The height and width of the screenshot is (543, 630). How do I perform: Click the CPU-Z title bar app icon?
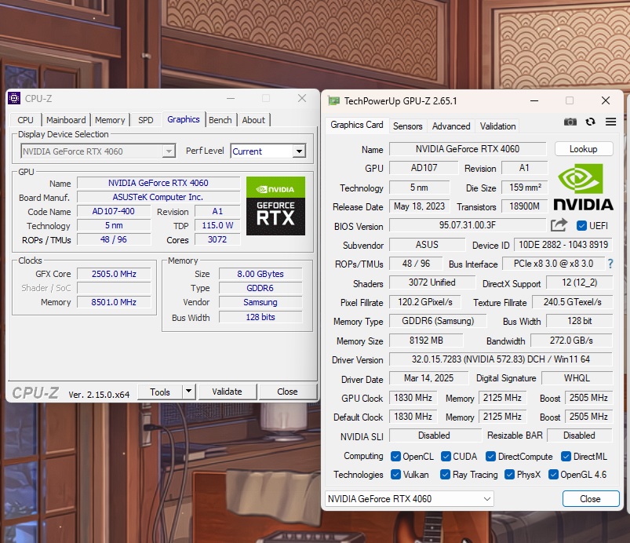click(14, 98)
